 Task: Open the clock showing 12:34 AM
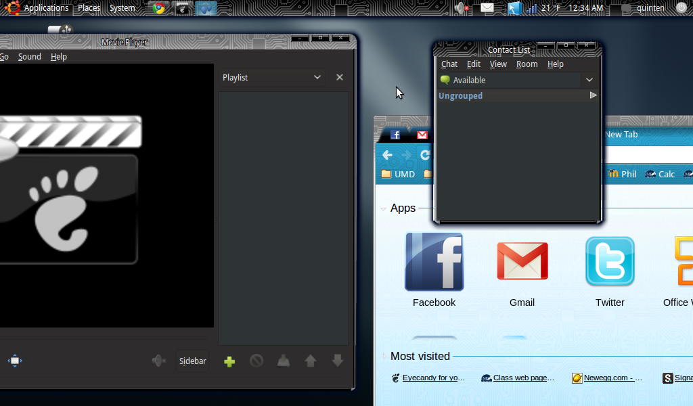pos(585,8)
